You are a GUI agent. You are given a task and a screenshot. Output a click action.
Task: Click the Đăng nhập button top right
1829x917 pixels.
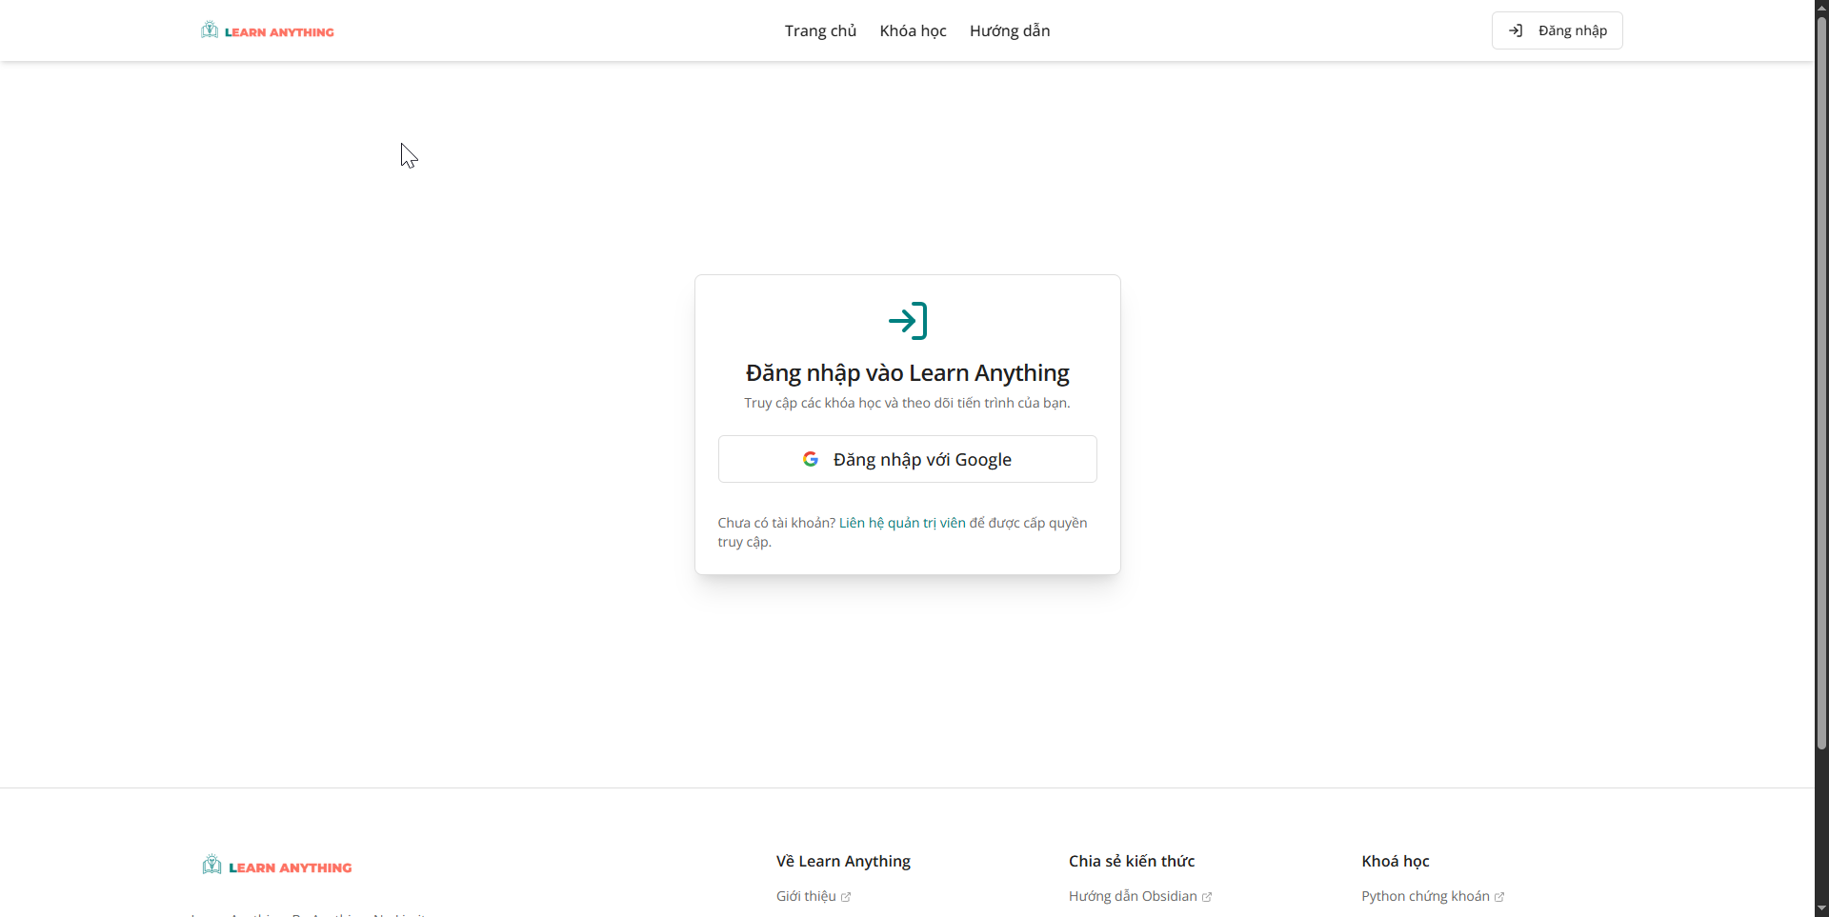point(1557,30)
